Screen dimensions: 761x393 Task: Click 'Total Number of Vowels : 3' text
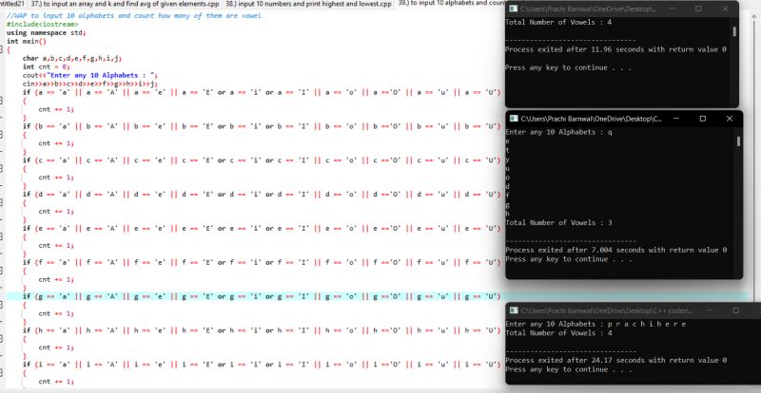click(558, 222)
